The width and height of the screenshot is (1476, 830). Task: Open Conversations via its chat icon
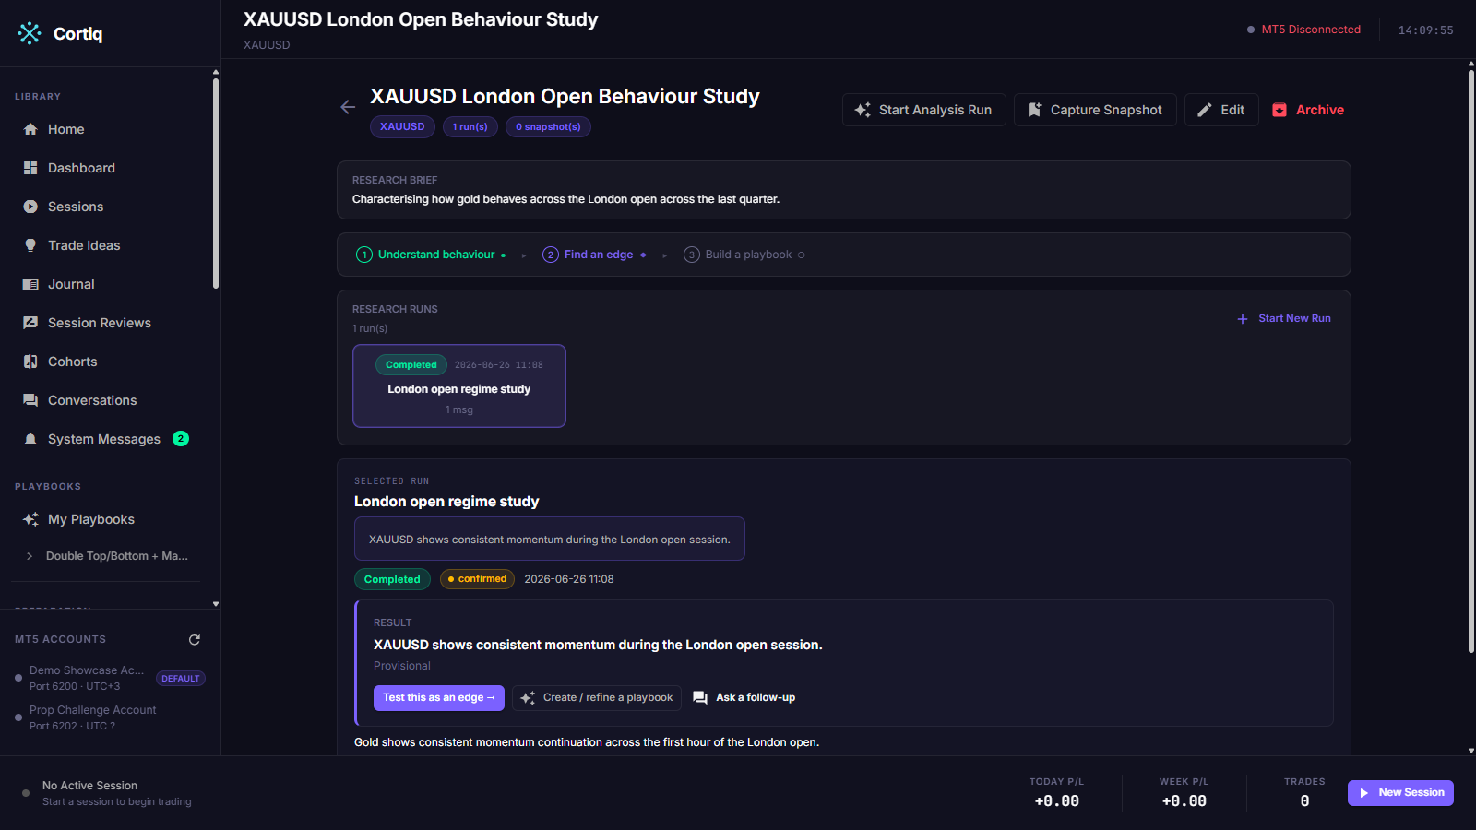pyautogui.click(x=30, y=400)
